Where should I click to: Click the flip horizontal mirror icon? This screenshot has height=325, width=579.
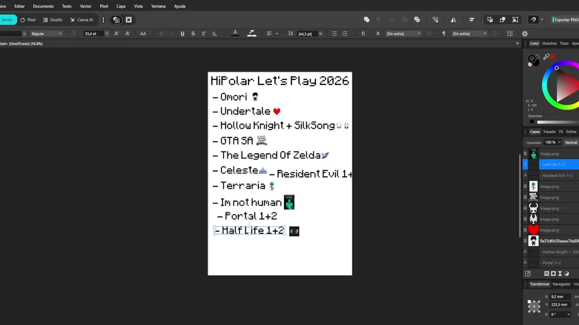pyautogui.click(x=453, y=20)
